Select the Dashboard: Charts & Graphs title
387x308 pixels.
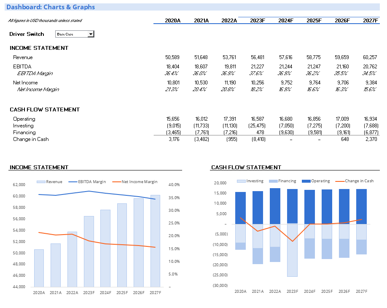tap(51, 7)
